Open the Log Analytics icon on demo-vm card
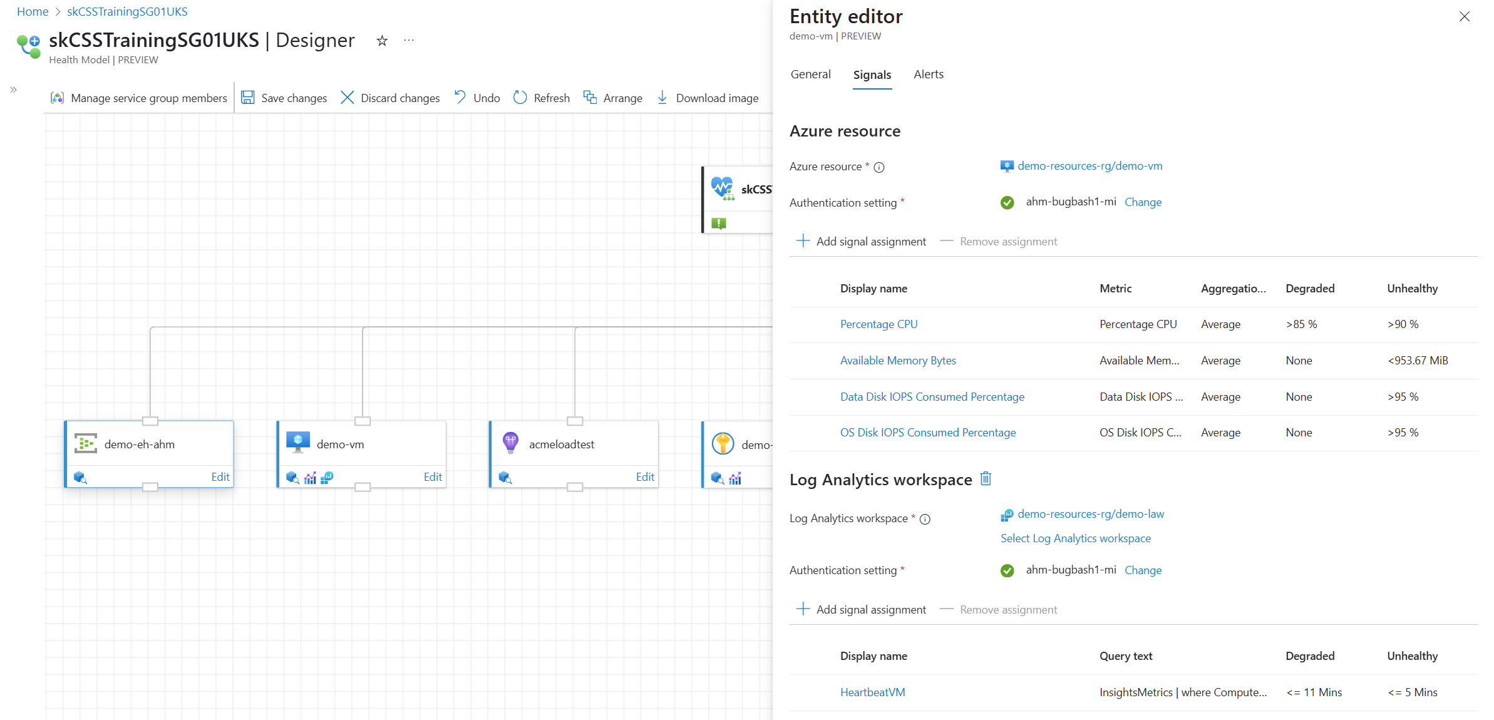 (327, 477)
